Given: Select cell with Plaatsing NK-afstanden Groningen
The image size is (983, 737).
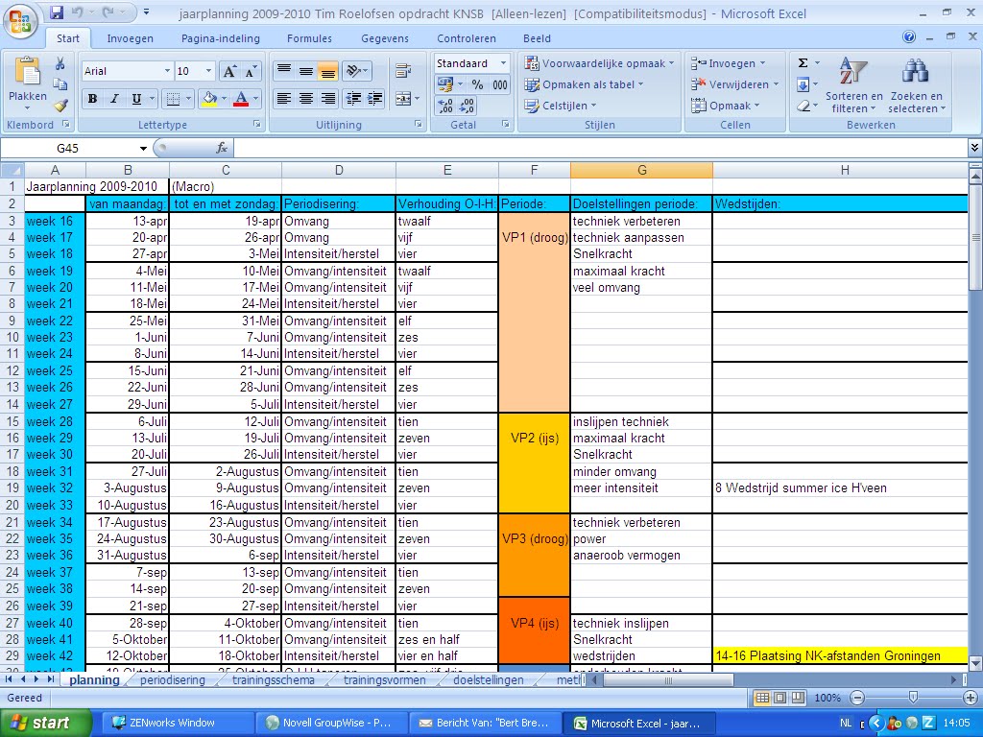Looking at the screenshot, I should [840, 655].
